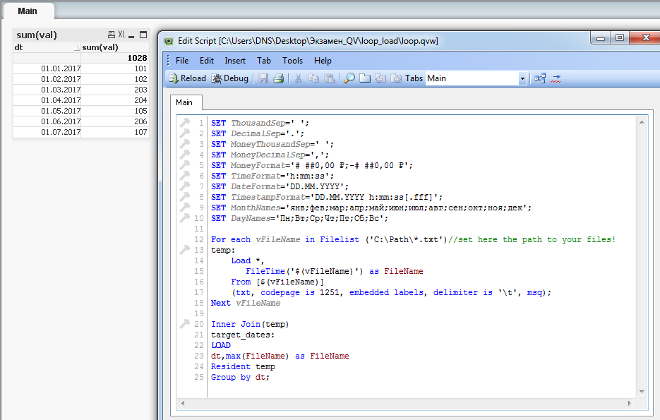Minimize the sum(val) chart object
Image resolution: width=660 pixels, height=420 pixels.
point(132,35)
